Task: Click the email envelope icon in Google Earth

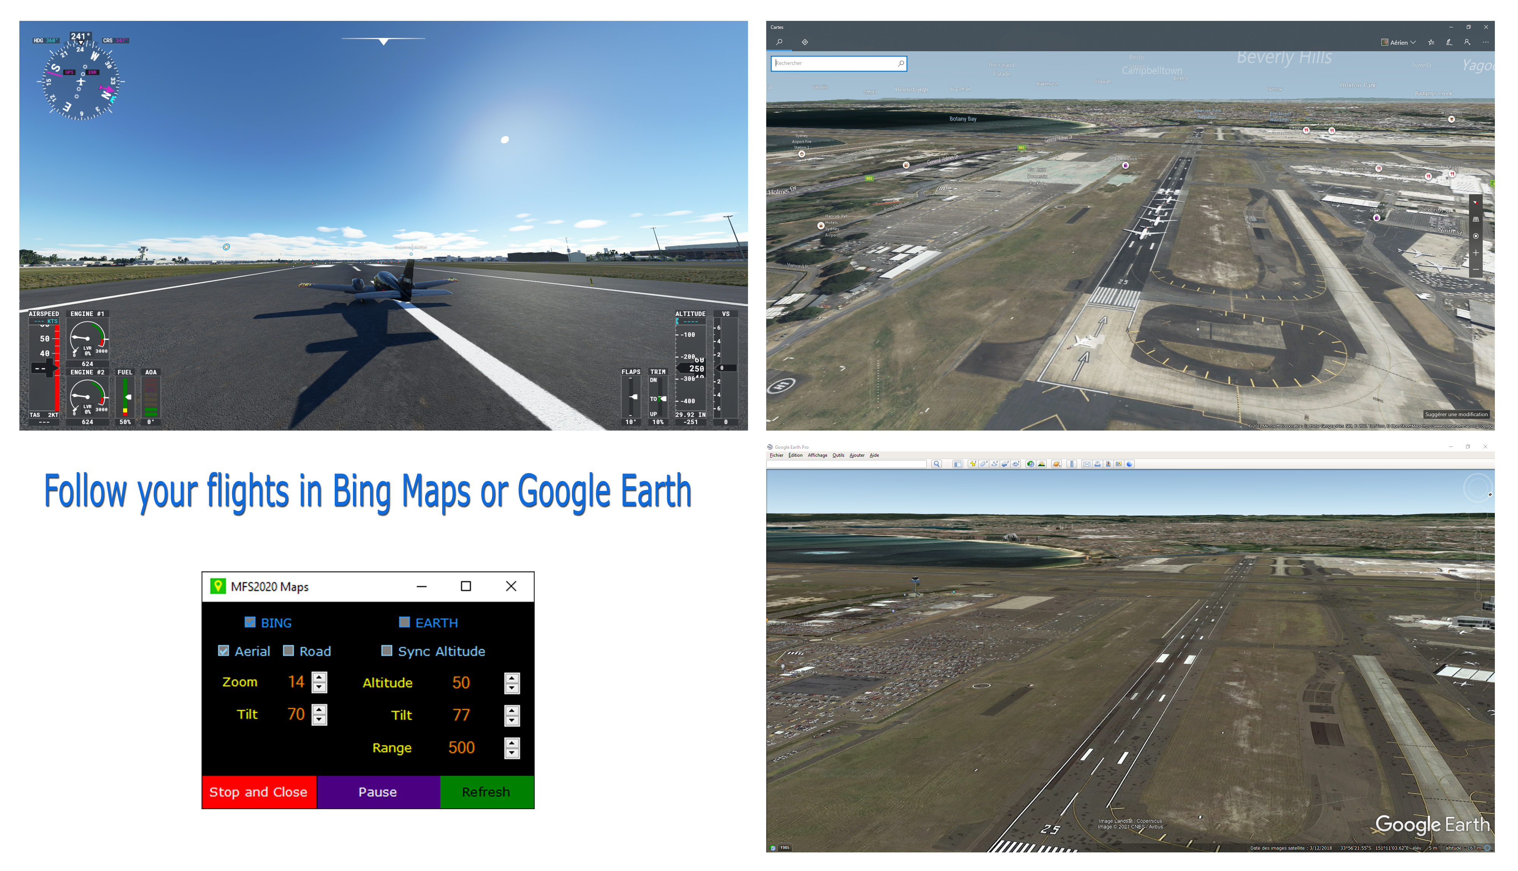Action: point(1087,464)
